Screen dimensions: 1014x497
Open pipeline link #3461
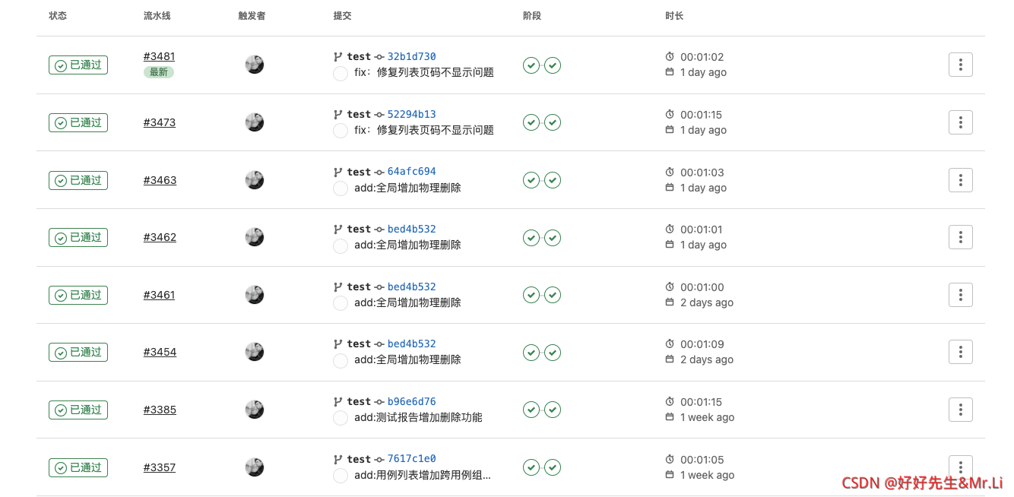coord(160,295)
